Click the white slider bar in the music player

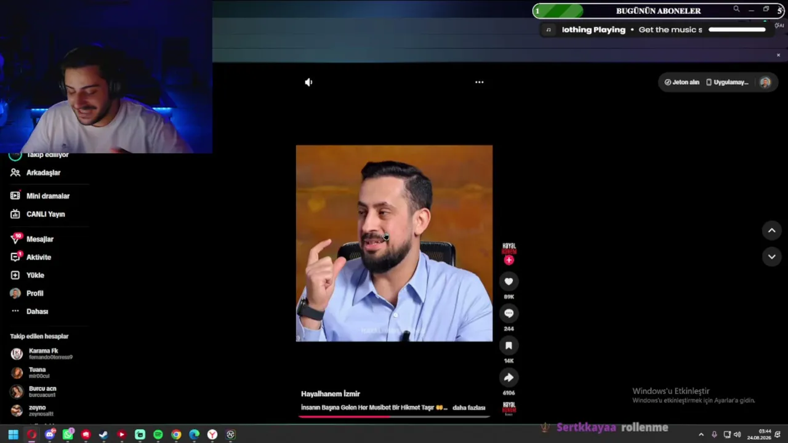point(737,30)
